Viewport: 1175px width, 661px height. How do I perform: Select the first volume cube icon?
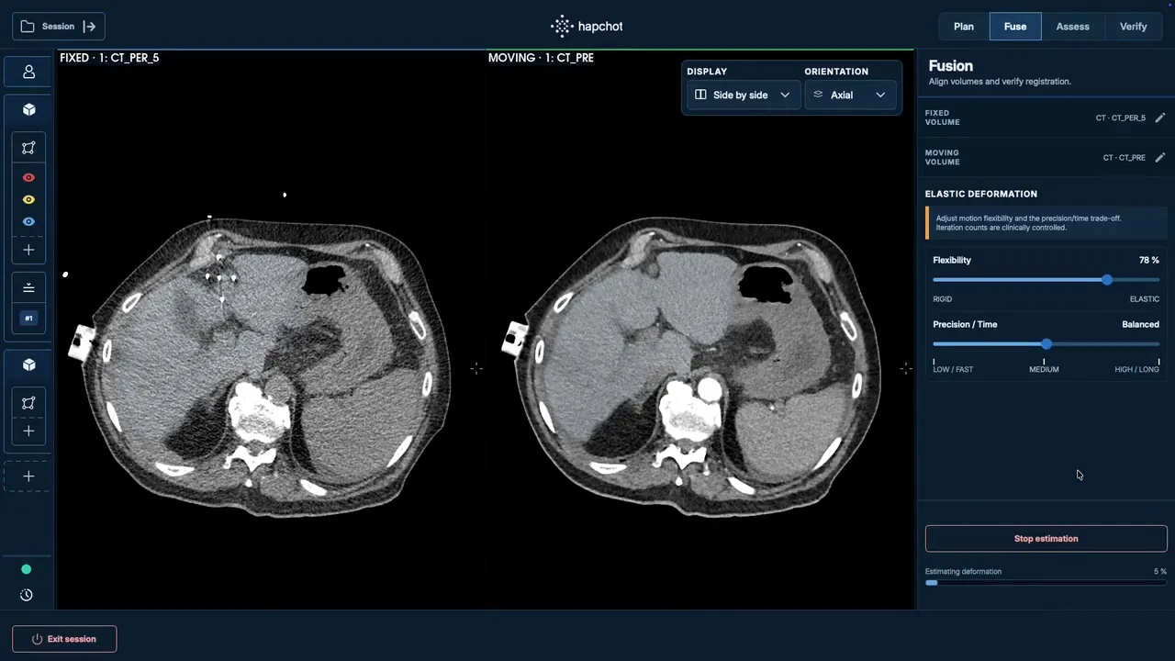tap(28, 109)
